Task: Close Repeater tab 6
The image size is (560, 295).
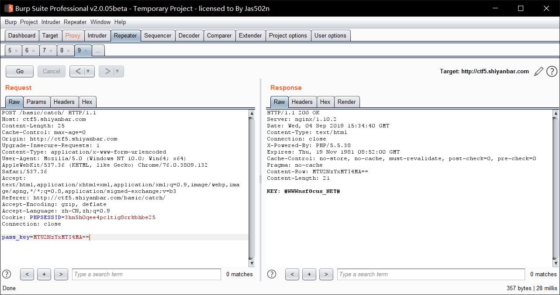Action: [x=33, y=51]
